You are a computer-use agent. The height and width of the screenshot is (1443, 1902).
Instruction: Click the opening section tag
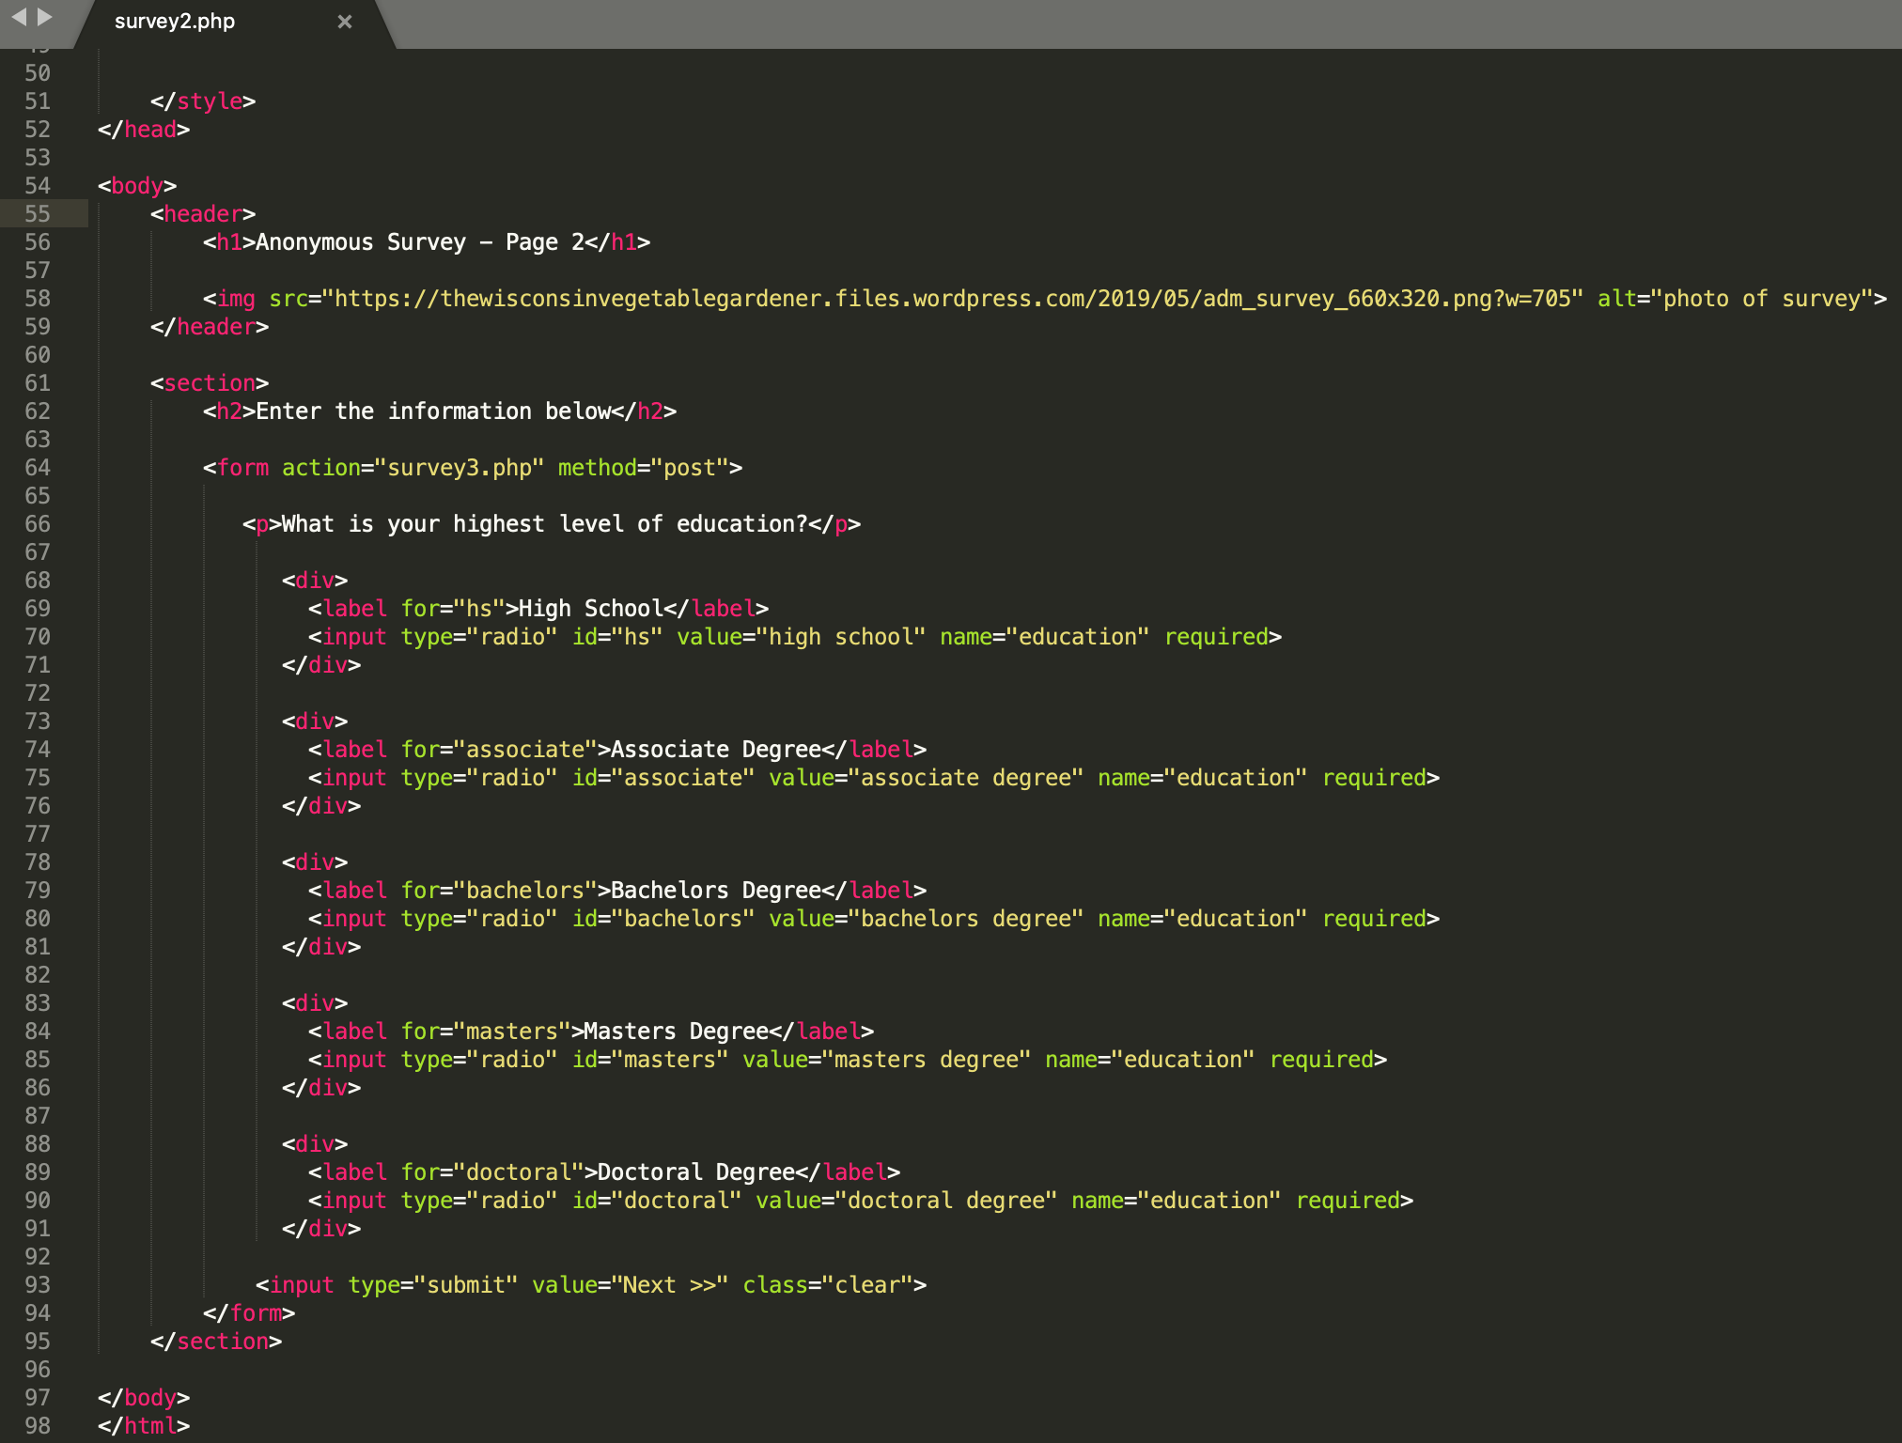(x=210, y=383)
